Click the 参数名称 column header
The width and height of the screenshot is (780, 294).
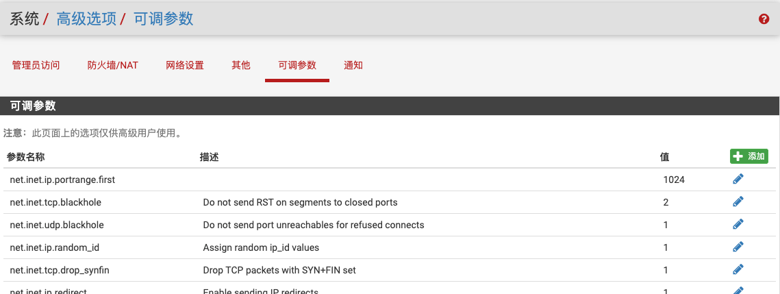(26, 157)
